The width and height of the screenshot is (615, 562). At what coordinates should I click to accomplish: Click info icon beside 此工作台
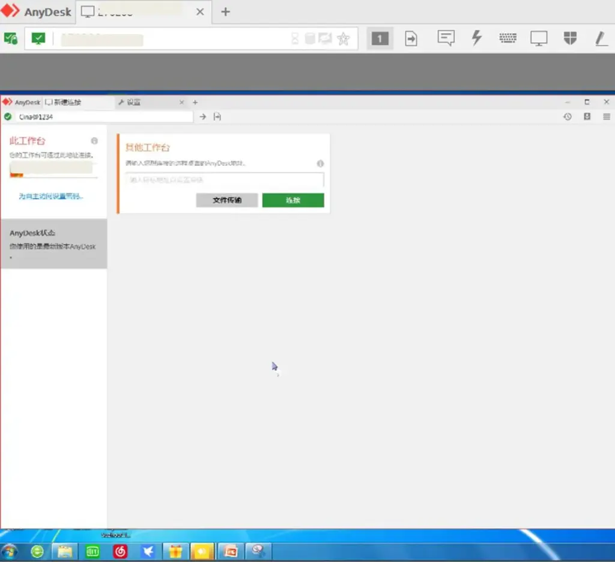[x=94, y=141]
